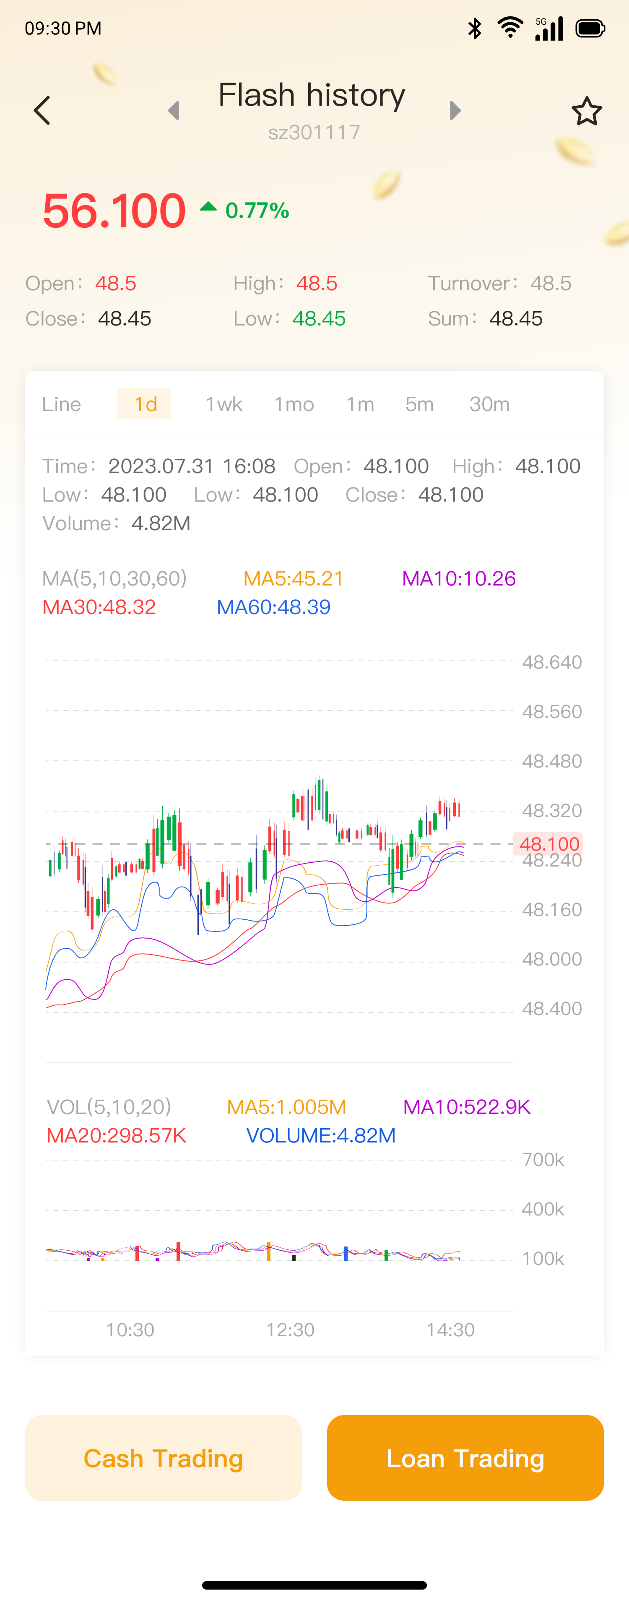The width and height of the screenshot is (629, 1603).
Task: Tap the back arrow icon
Action: pos(42,111)
